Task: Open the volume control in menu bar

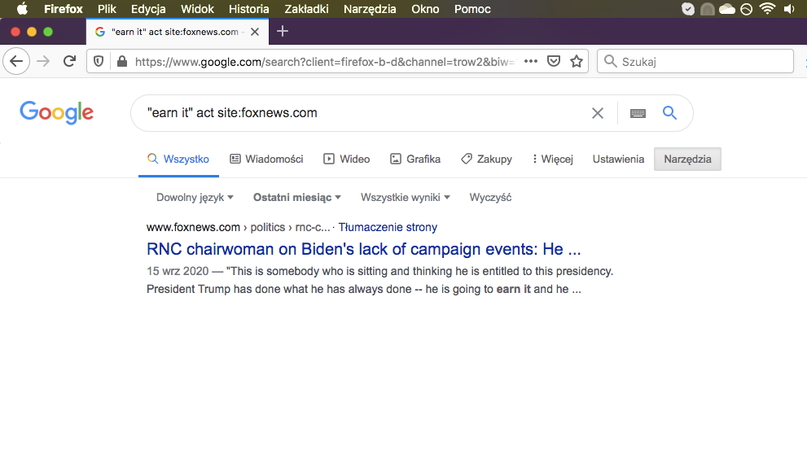Action: [789, 9]
